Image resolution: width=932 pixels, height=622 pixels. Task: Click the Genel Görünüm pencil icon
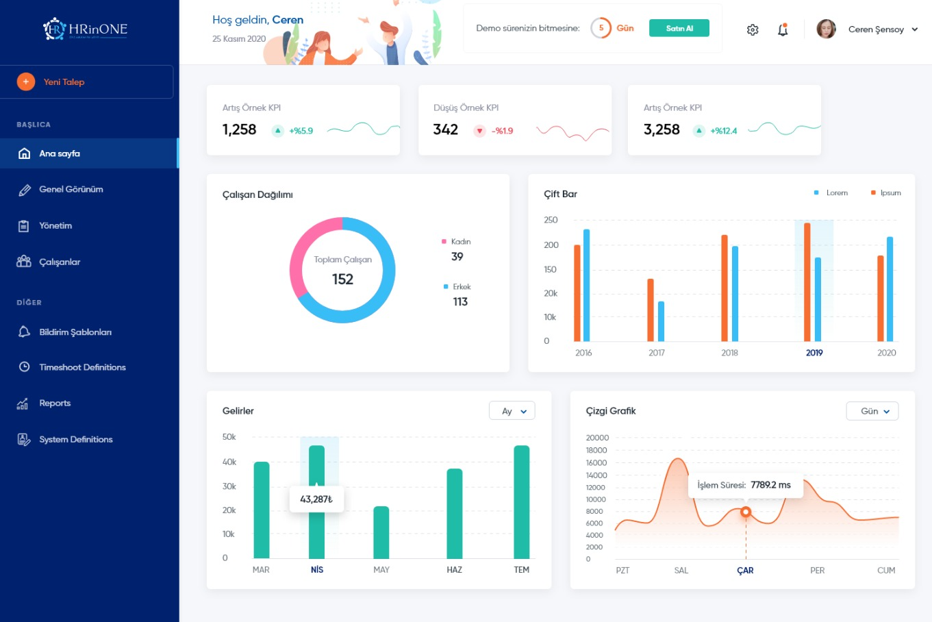[24, 190]
